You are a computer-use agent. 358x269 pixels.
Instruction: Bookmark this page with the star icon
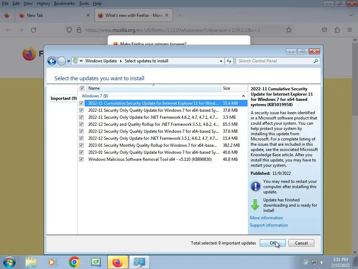[288, 30]
